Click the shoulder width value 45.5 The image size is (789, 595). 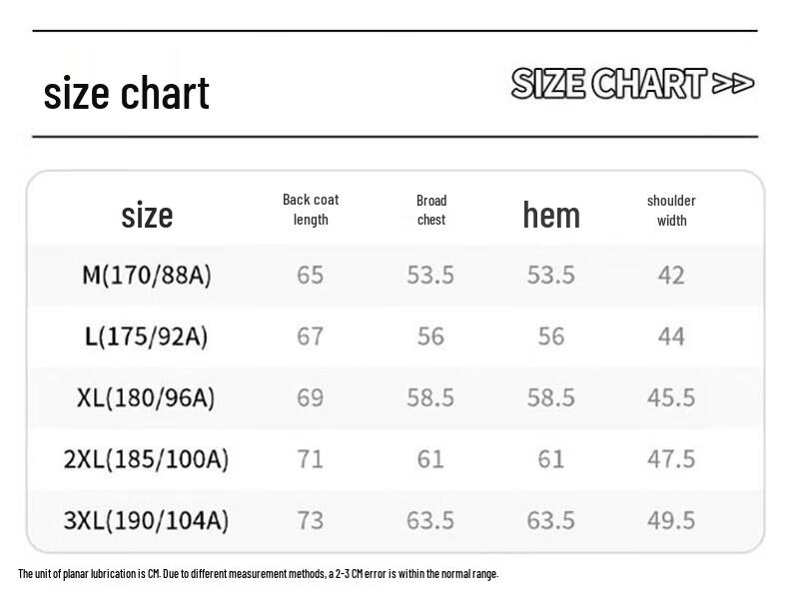point(671,398)
